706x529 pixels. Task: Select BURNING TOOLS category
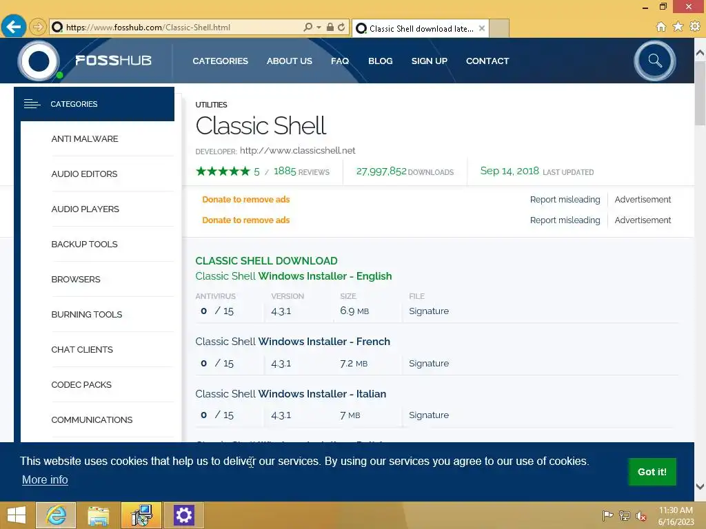[x=86, y=314]
